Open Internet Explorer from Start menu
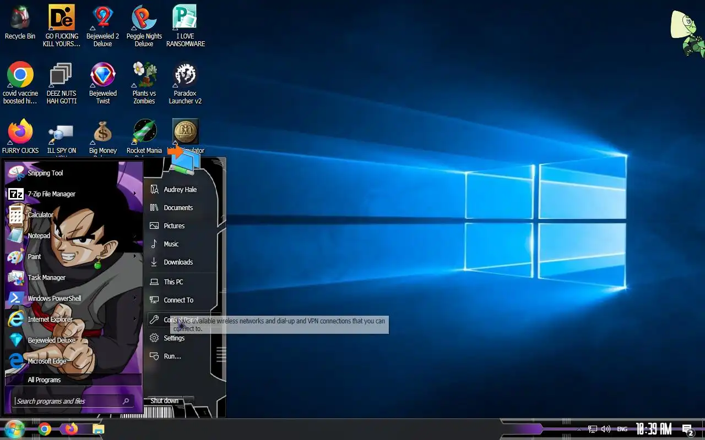Image resolution: width=705 pixels, height=440 pixels. (73, 320)
